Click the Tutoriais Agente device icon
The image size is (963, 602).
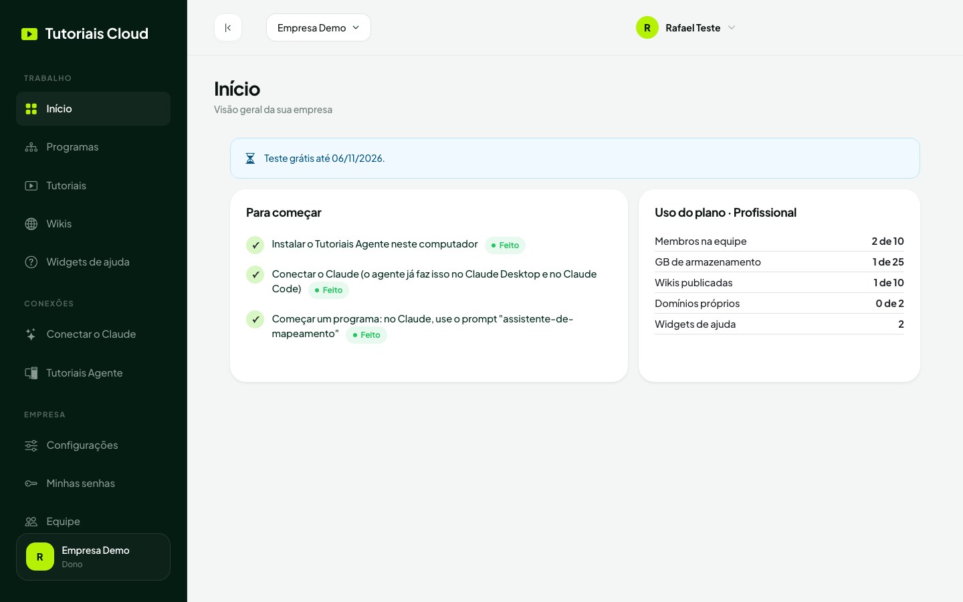point(31,373)
